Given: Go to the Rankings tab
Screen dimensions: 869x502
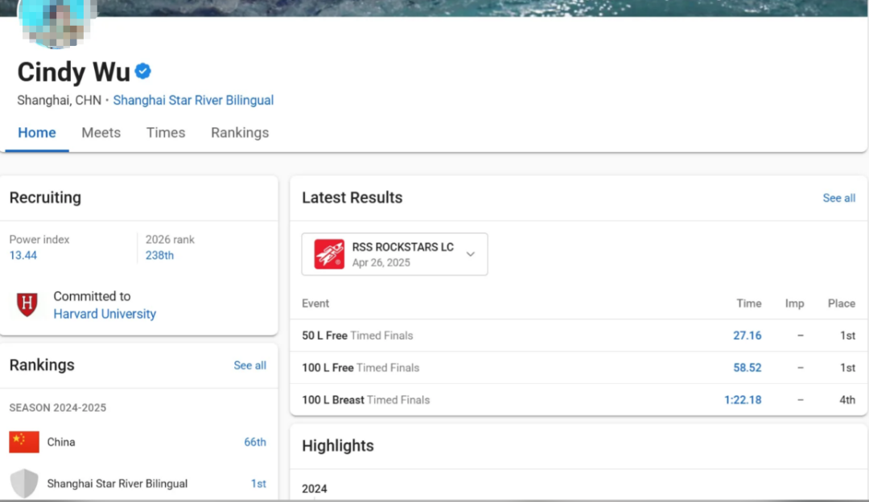Looking at the screenshot, I should pos(240,133).
